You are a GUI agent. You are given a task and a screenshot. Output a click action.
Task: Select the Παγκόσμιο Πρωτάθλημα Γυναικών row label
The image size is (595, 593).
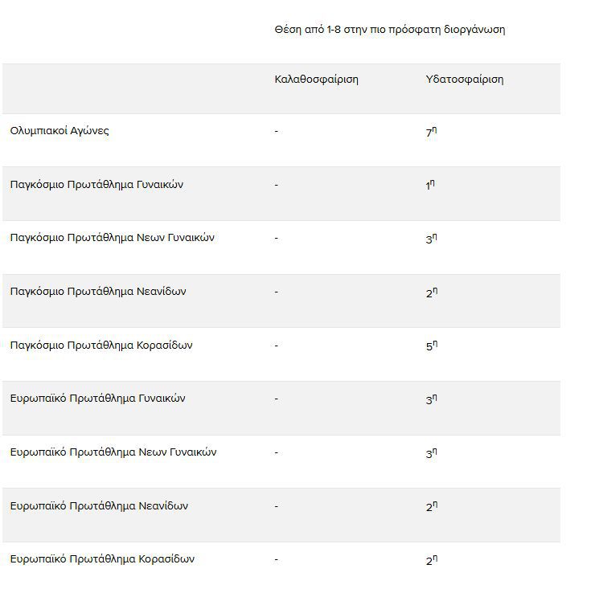point(96,185)
